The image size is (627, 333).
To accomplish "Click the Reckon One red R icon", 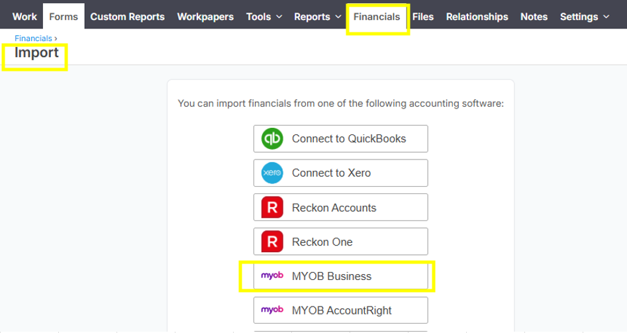I will [272, 242].
